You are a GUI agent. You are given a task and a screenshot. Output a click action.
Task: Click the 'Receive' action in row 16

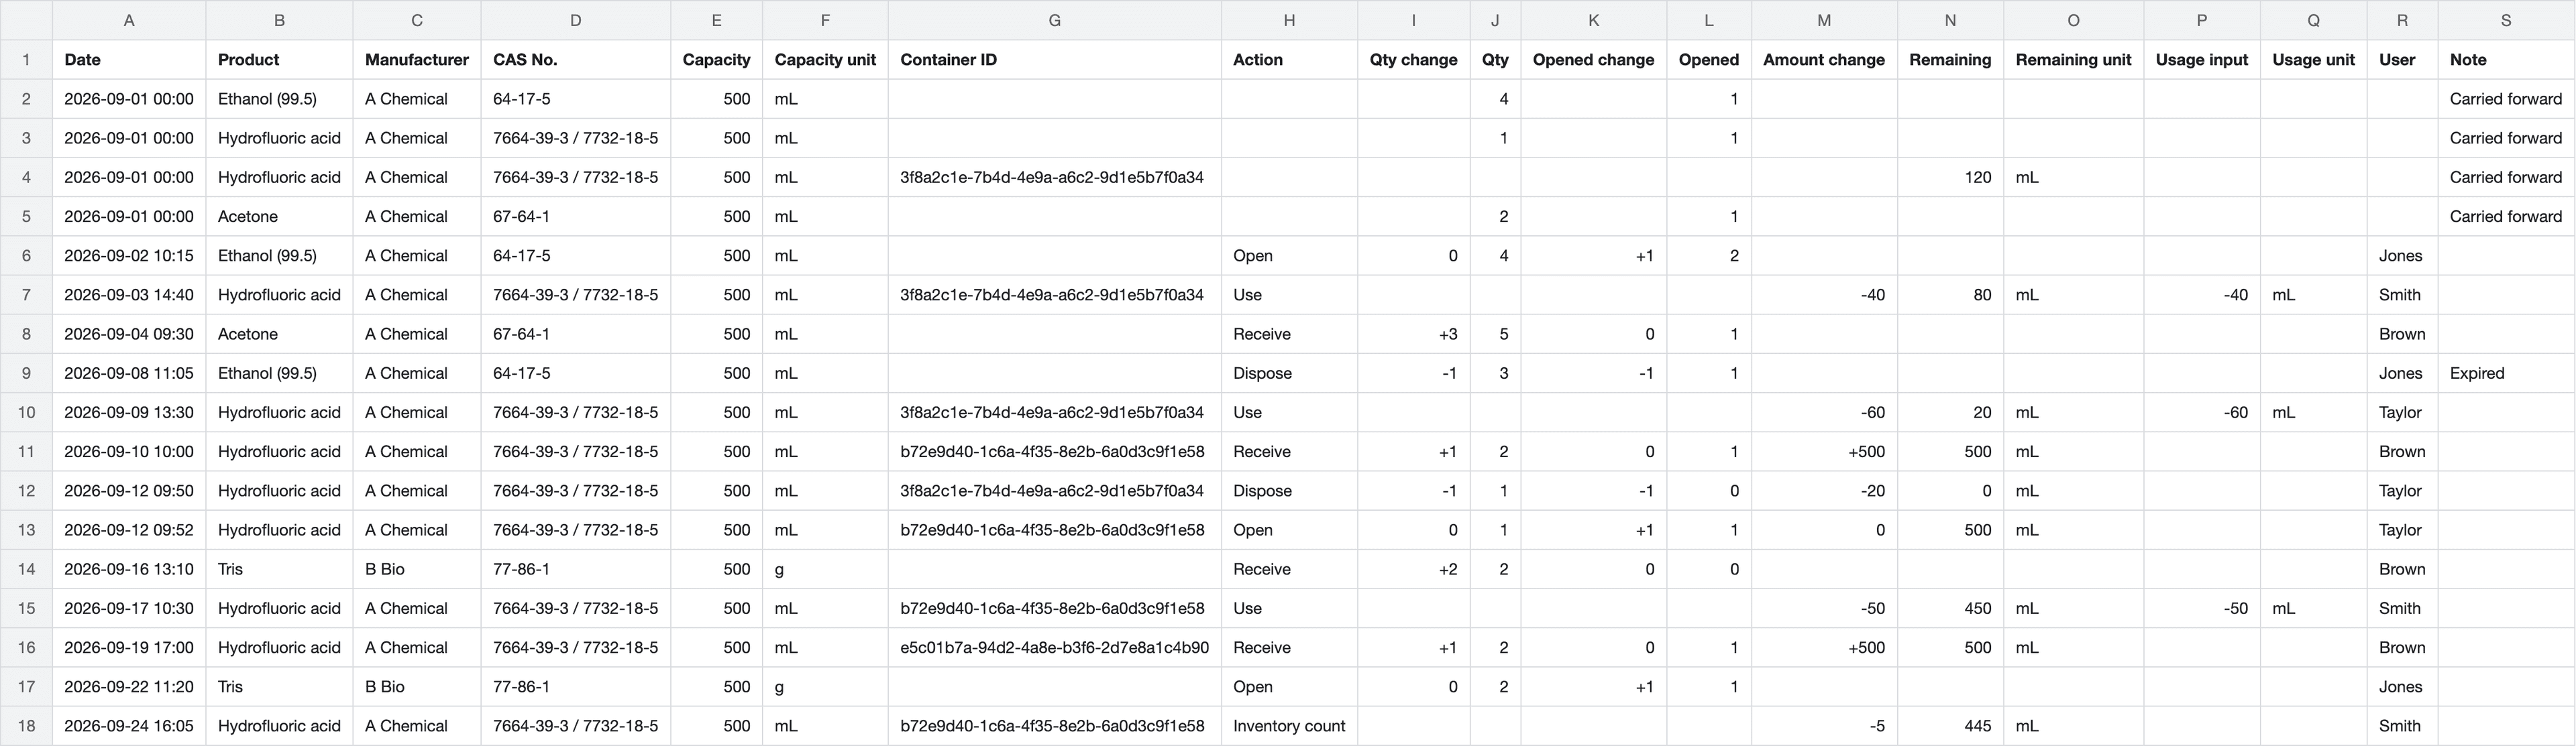tap(1289, 648)
